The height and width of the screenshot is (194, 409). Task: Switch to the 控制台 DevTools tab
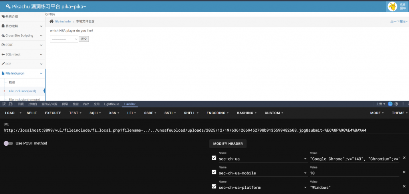tap(33, 104)
